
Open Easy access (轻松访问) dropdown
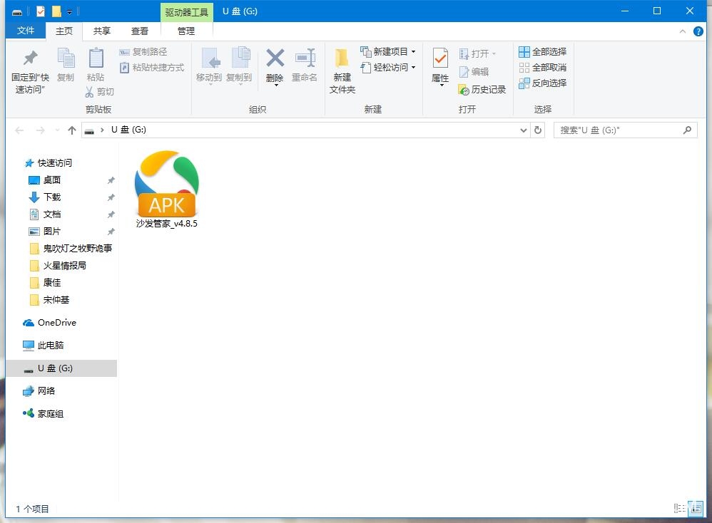coord(388,68)
